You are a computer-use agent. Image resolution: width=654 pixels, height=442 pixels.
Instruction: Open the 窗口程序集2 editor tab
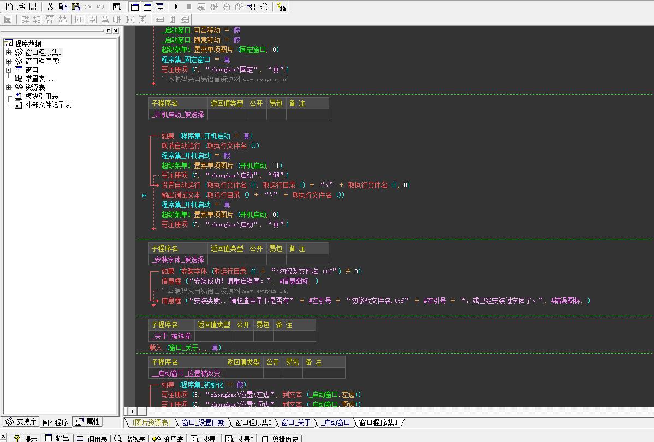pos(254,422)
